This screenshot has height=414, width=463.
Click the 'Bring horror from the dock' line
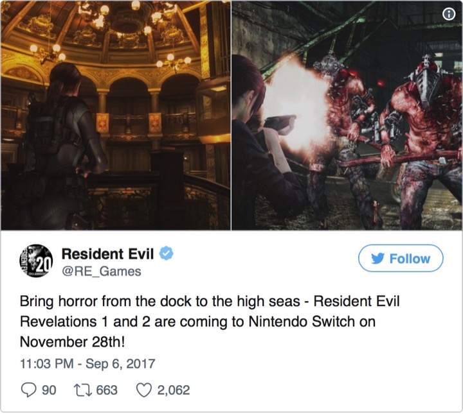(x=210, y=302)
